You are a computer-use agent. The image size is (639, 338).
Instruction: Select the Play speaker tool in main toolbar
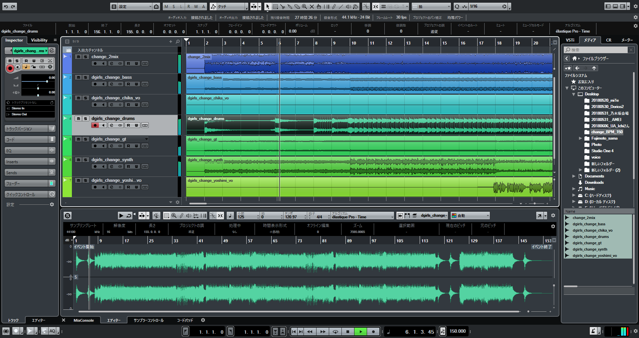click(x=348, y=6)
